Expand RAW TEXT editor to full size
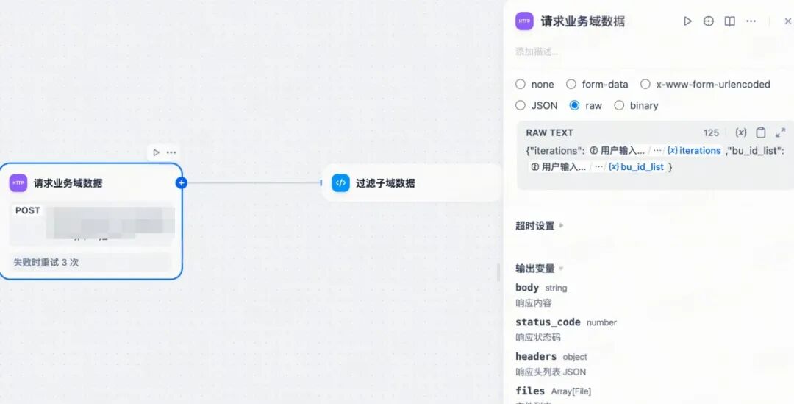794x404 pixels. [x=780, y=132]
